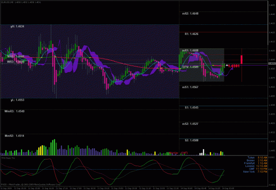
Task: Click the Broker 2:10 AM clock row
Action: [257, 160]
